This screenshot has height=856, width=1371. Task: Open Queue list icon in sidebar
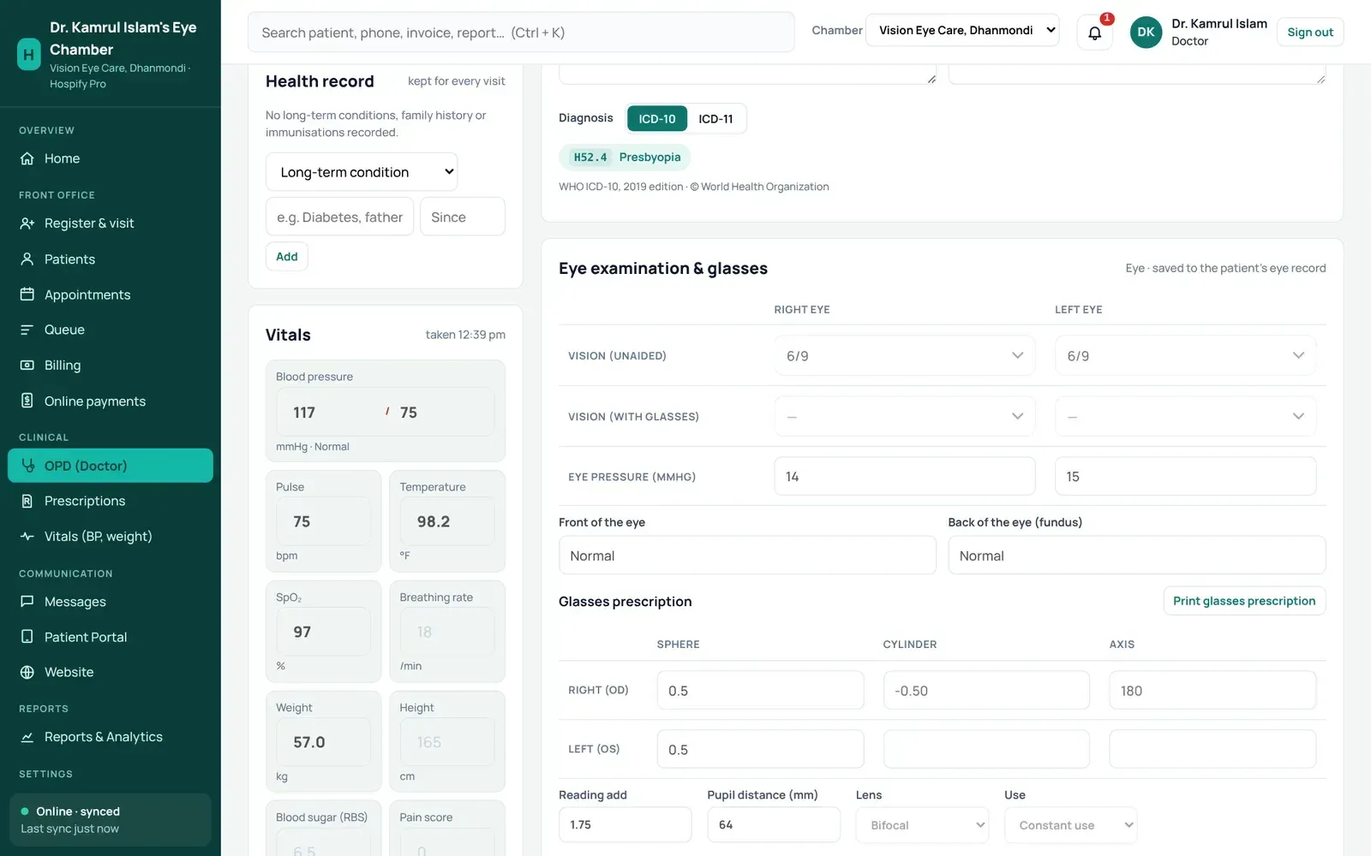(27, 330)
